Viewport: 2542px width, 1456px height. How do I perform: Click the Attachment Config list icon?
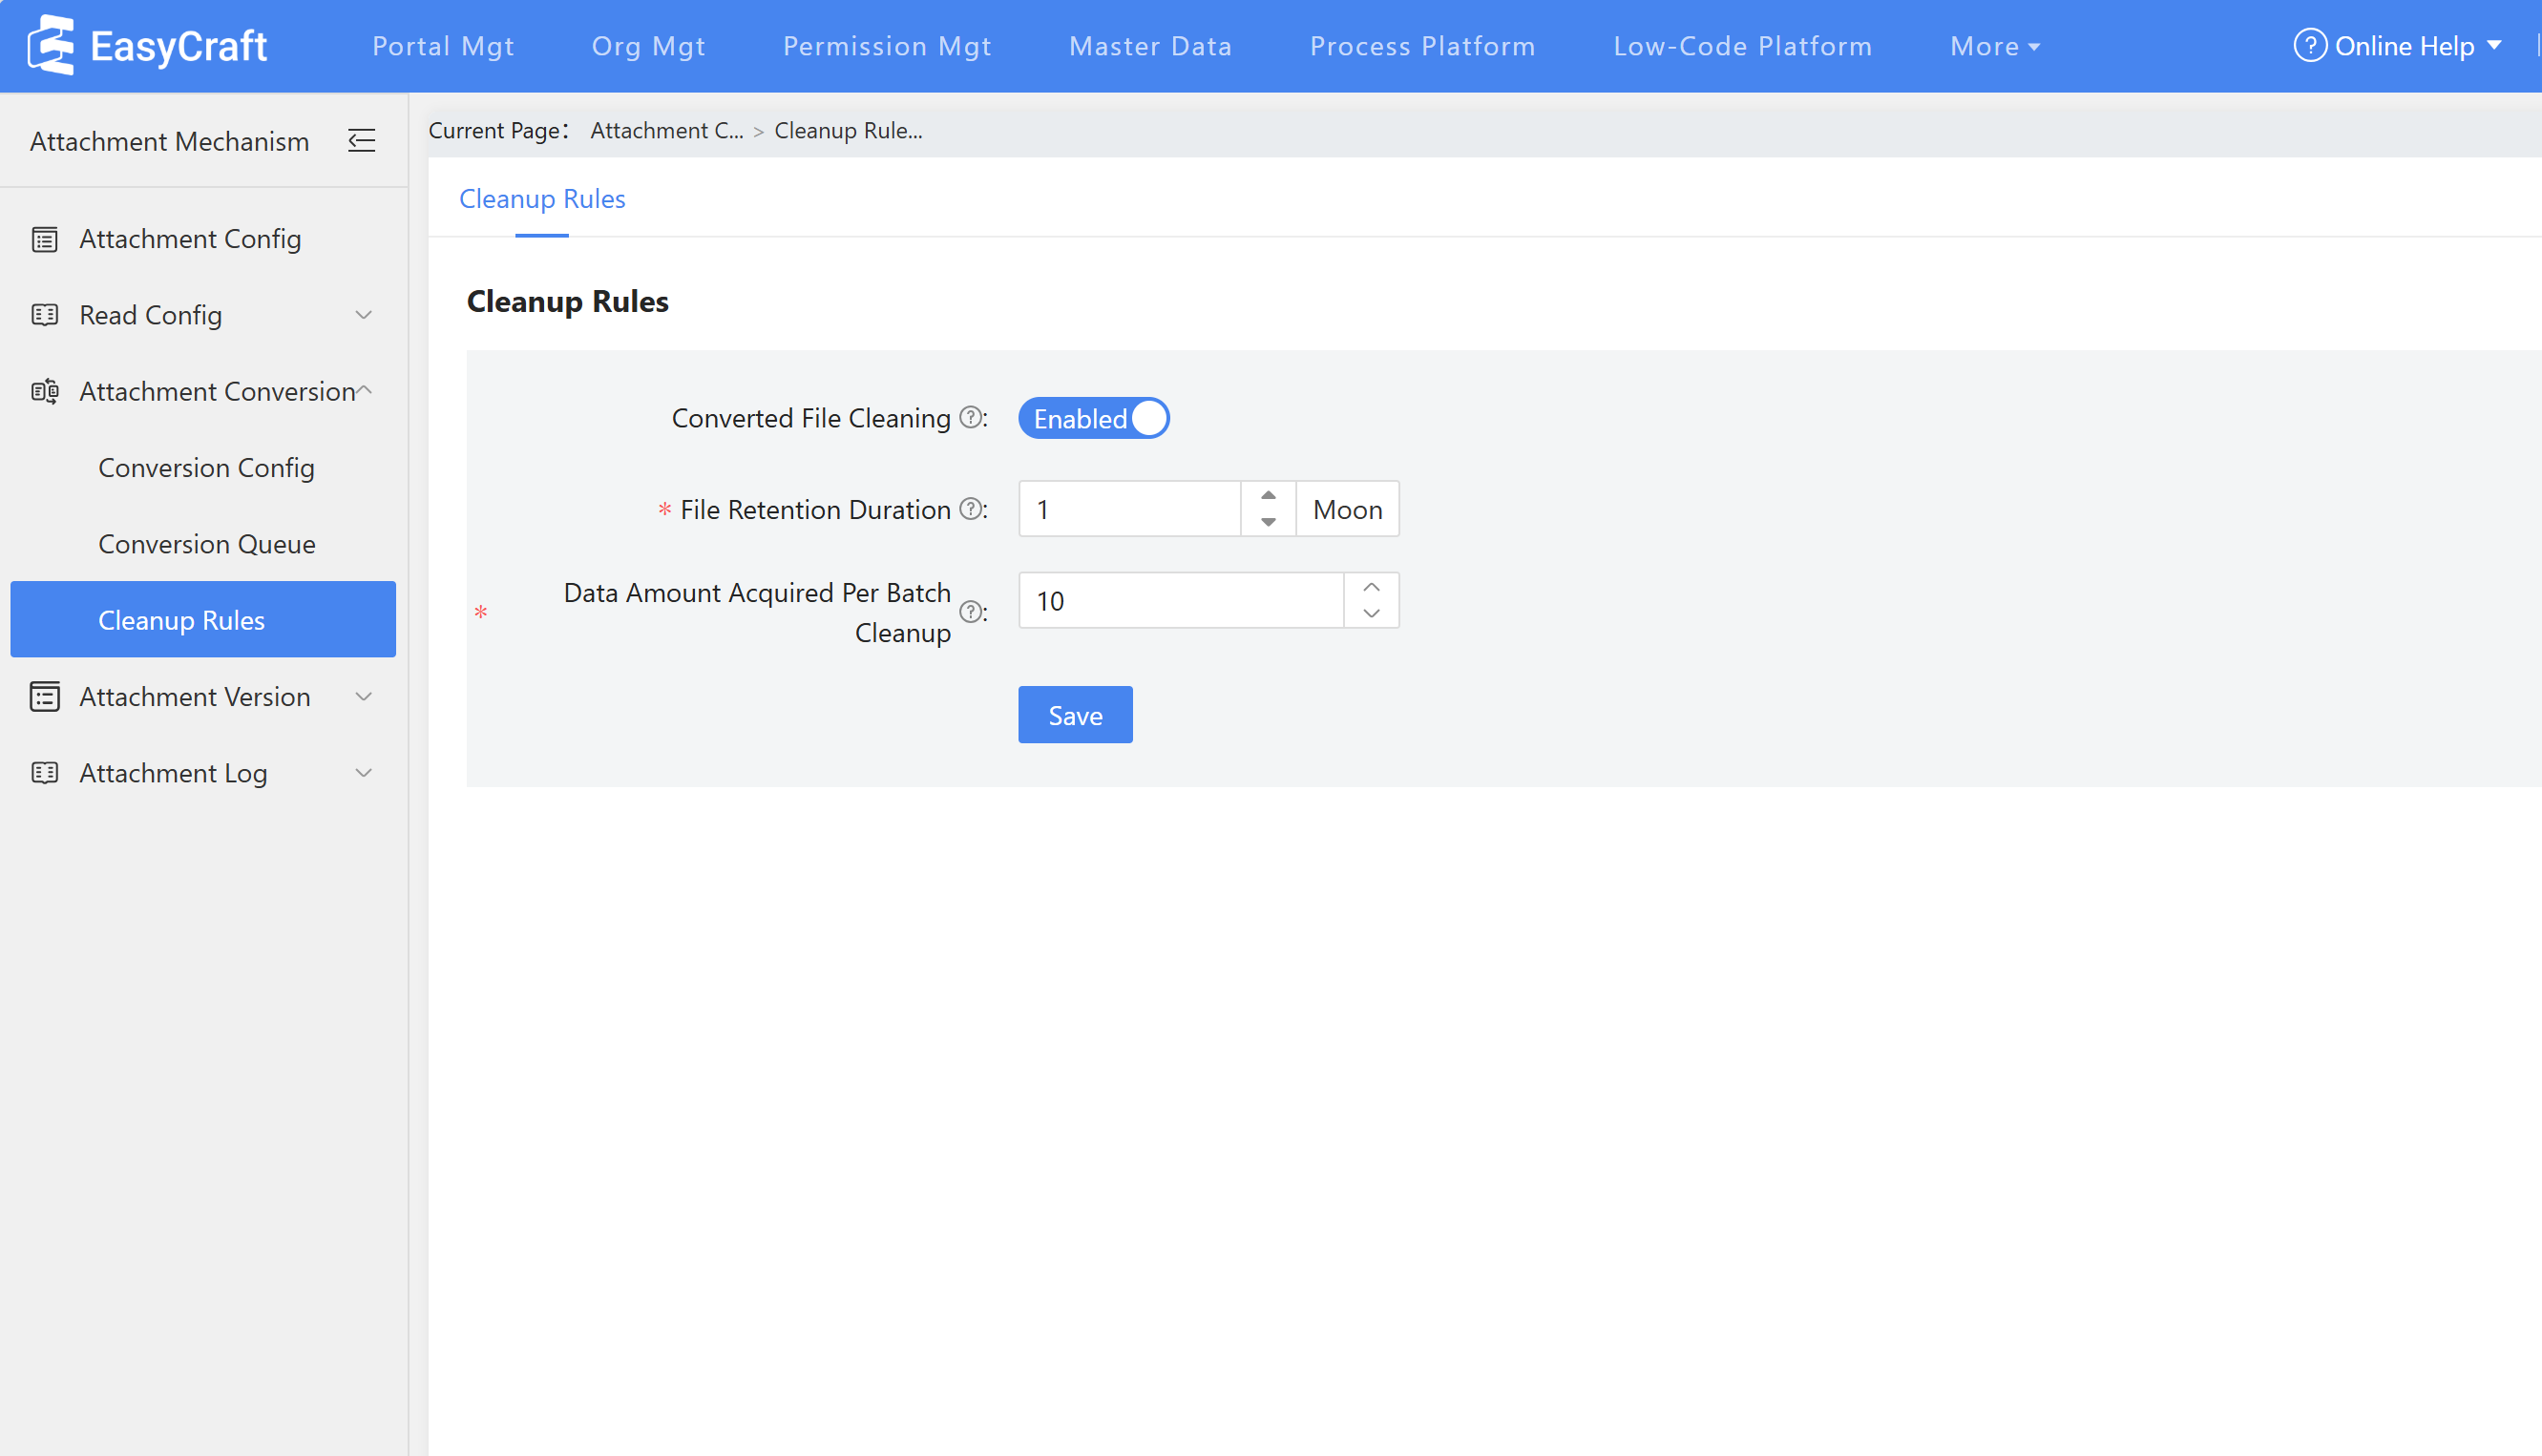44,239
